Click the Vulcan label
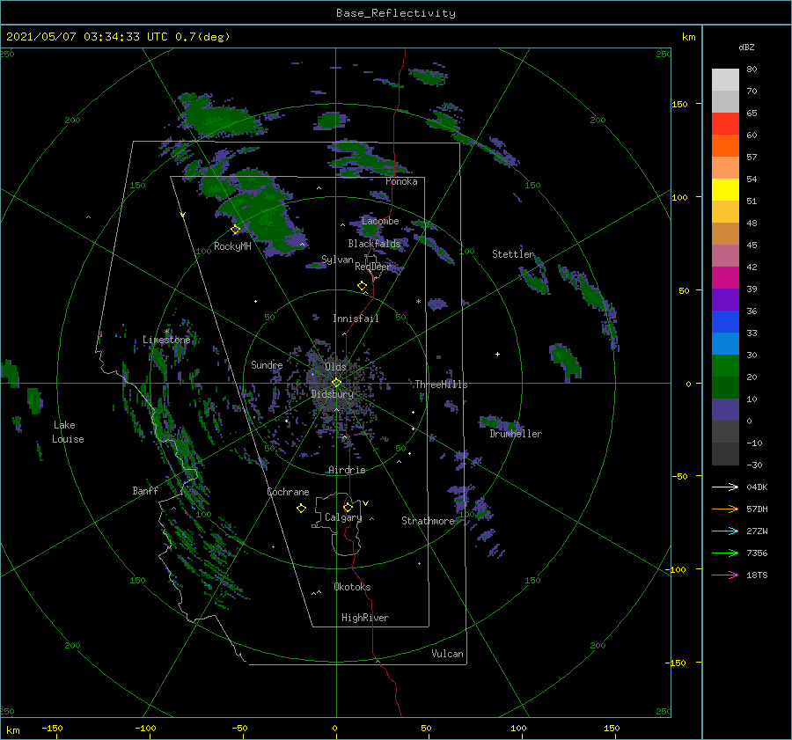Image resolution: width=792 pixels, height=740 pixels. 448,654
